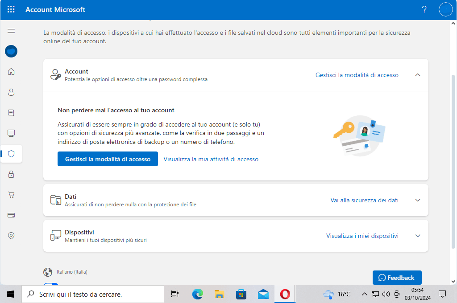The height and width of the screenshot is (303, 457).
Task: Toggle the hamburger navigation menu
Action: coord(11,31)
